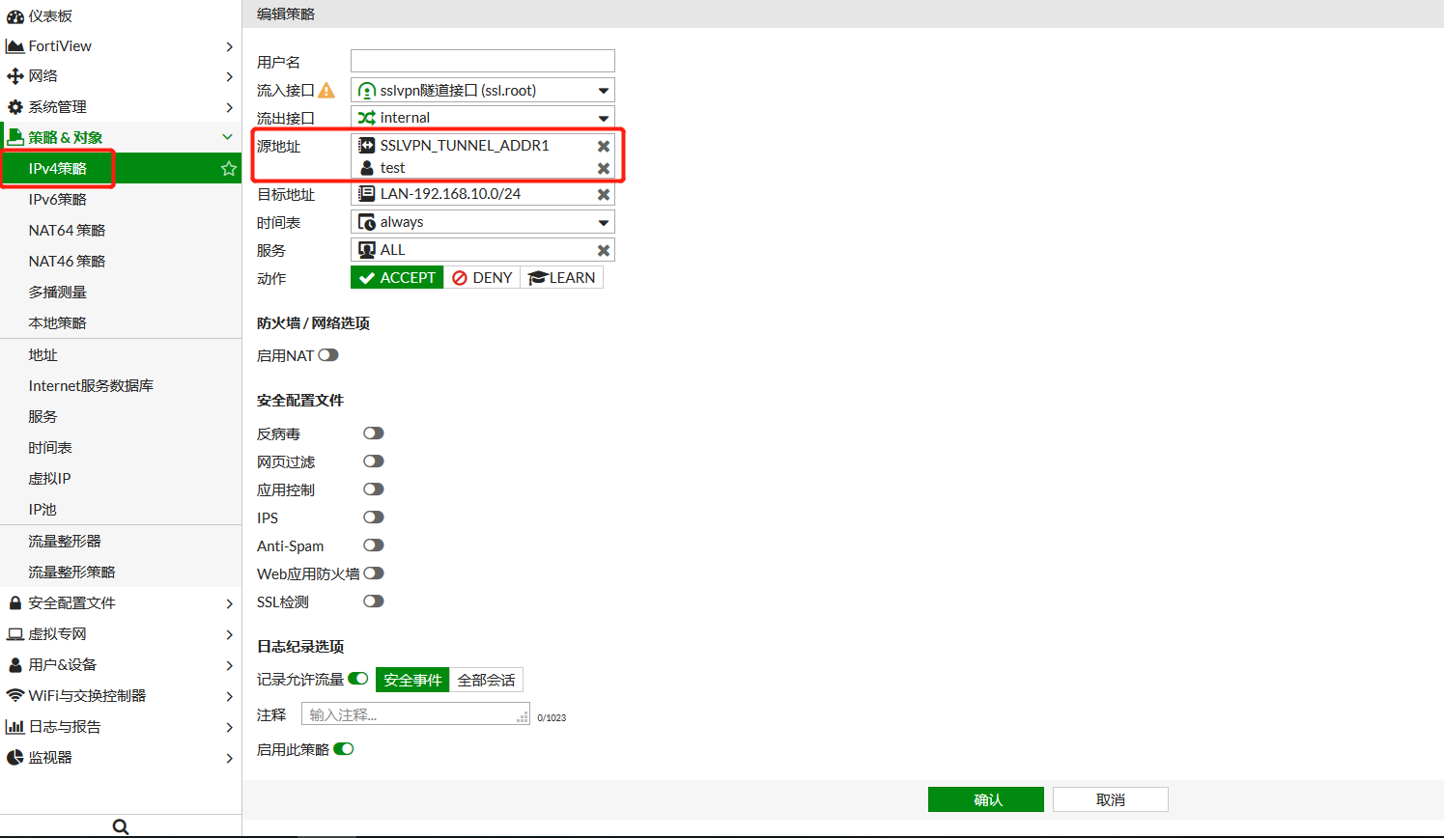
Task: Click the security profiles lock icon
Action: tap(15, 603)
